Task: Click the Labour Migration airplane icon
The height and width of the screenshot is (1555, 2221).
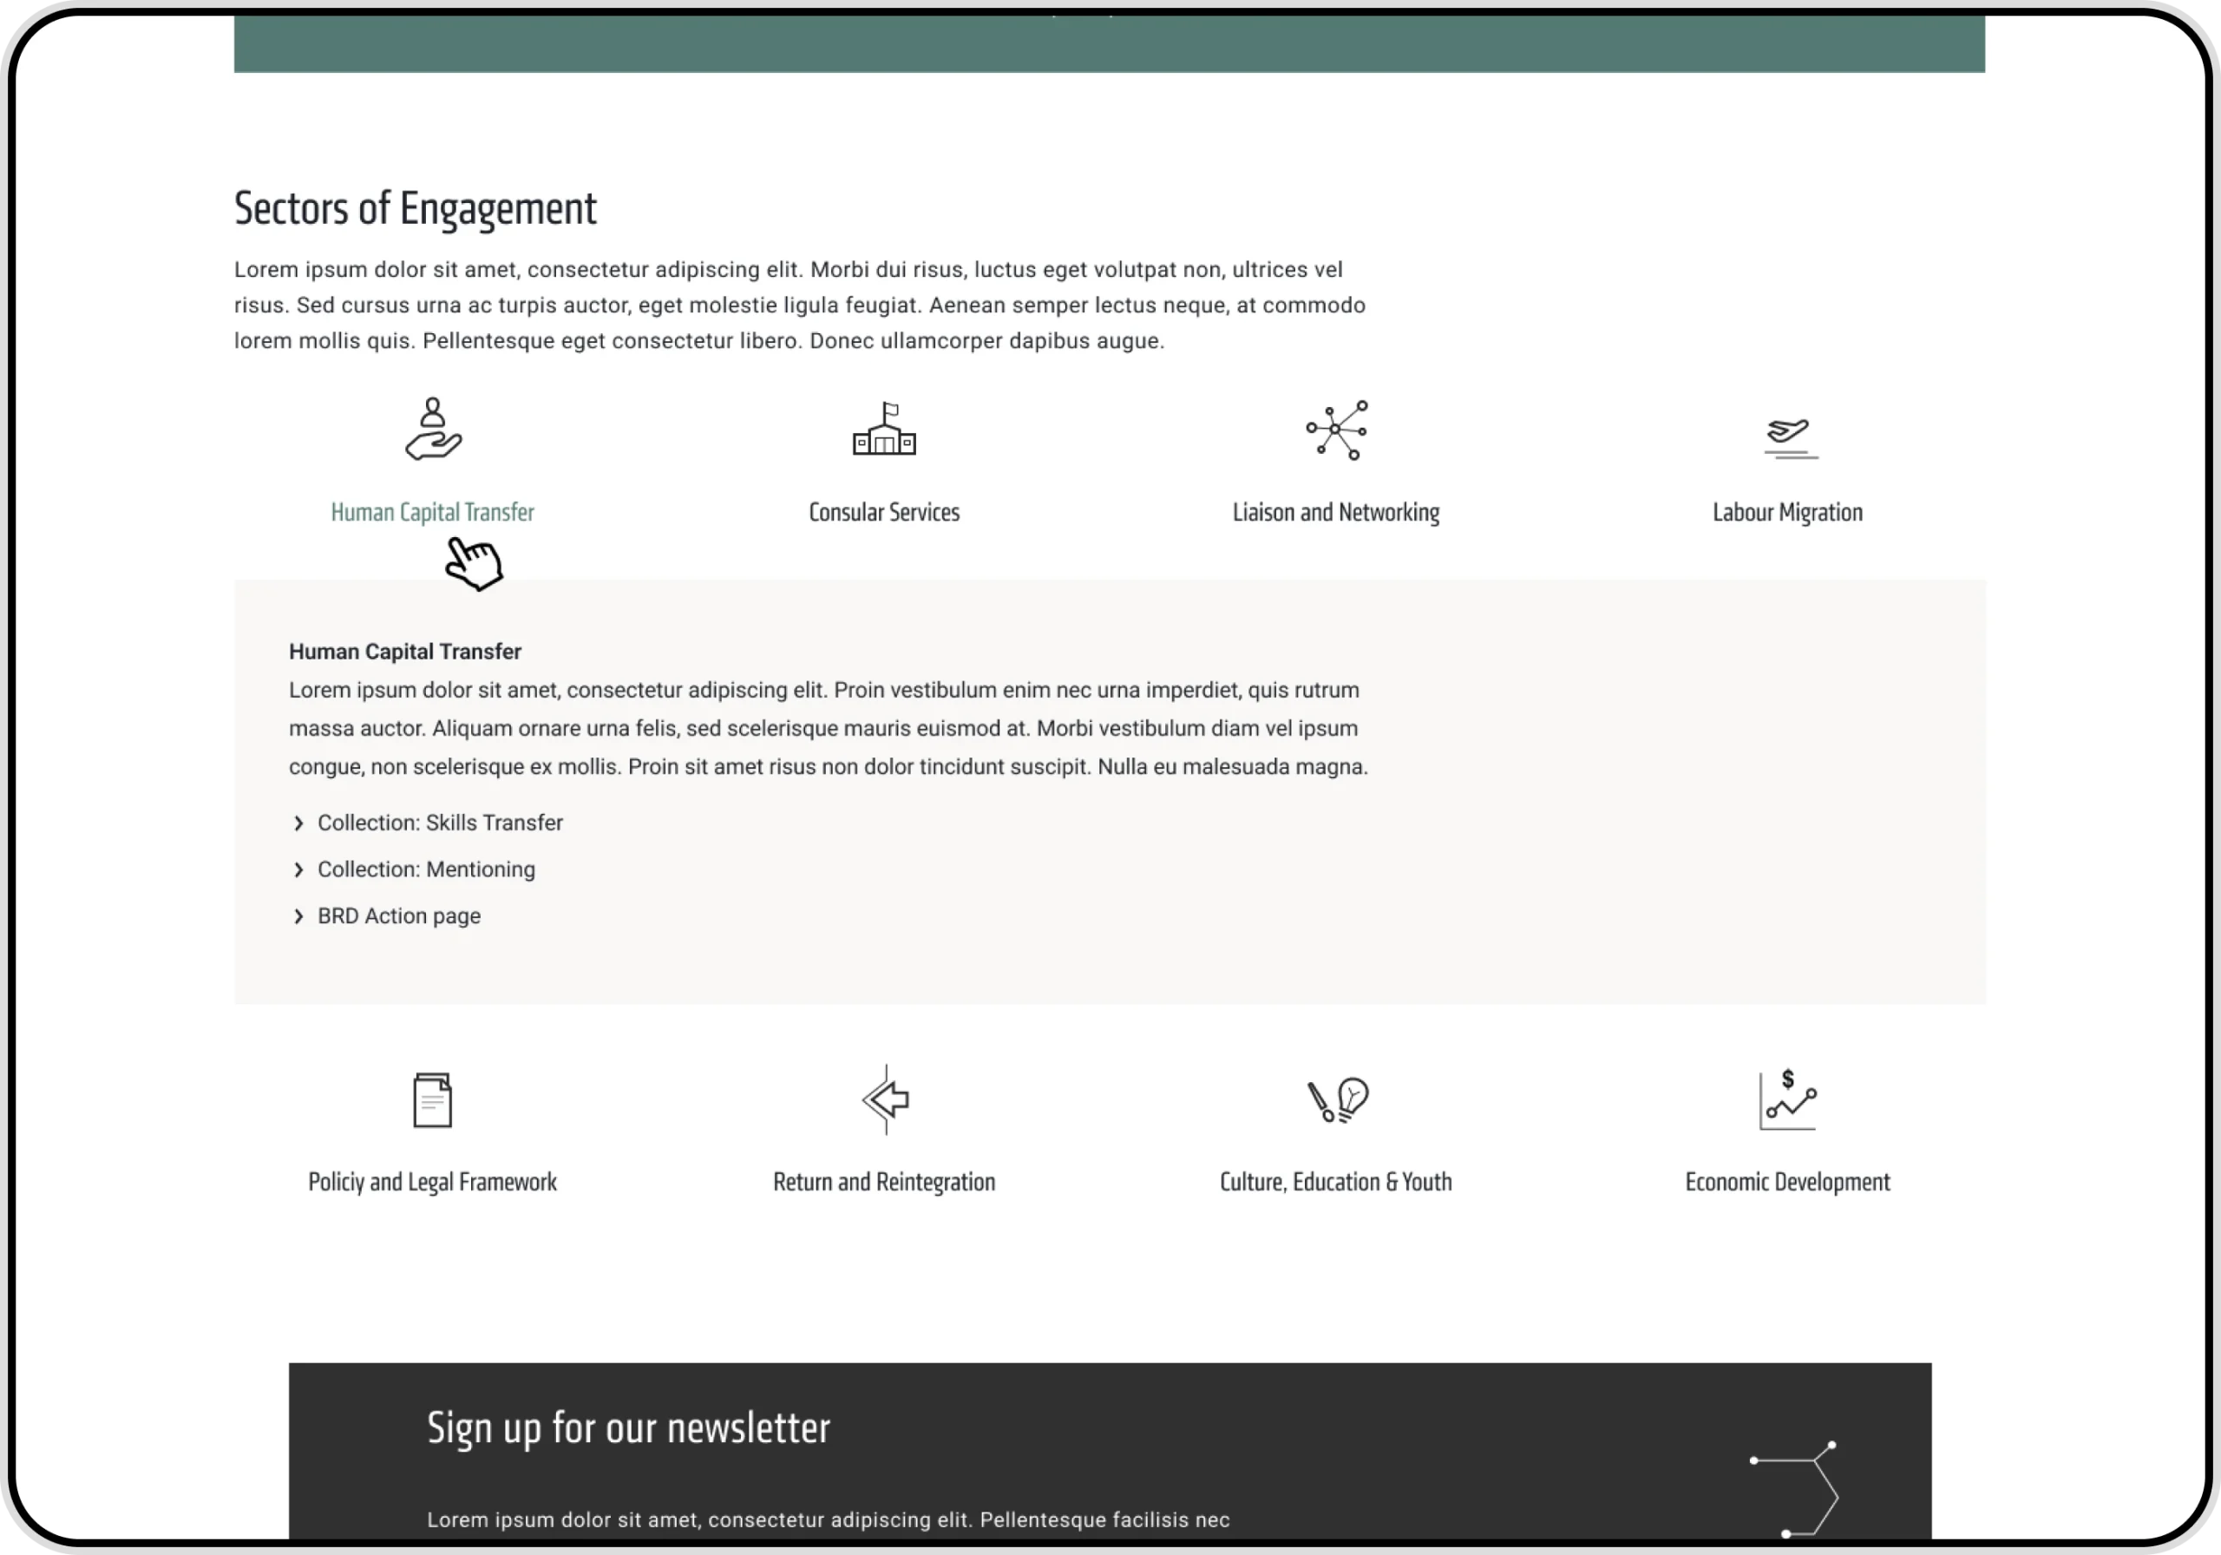Action: click(1789, 436)
